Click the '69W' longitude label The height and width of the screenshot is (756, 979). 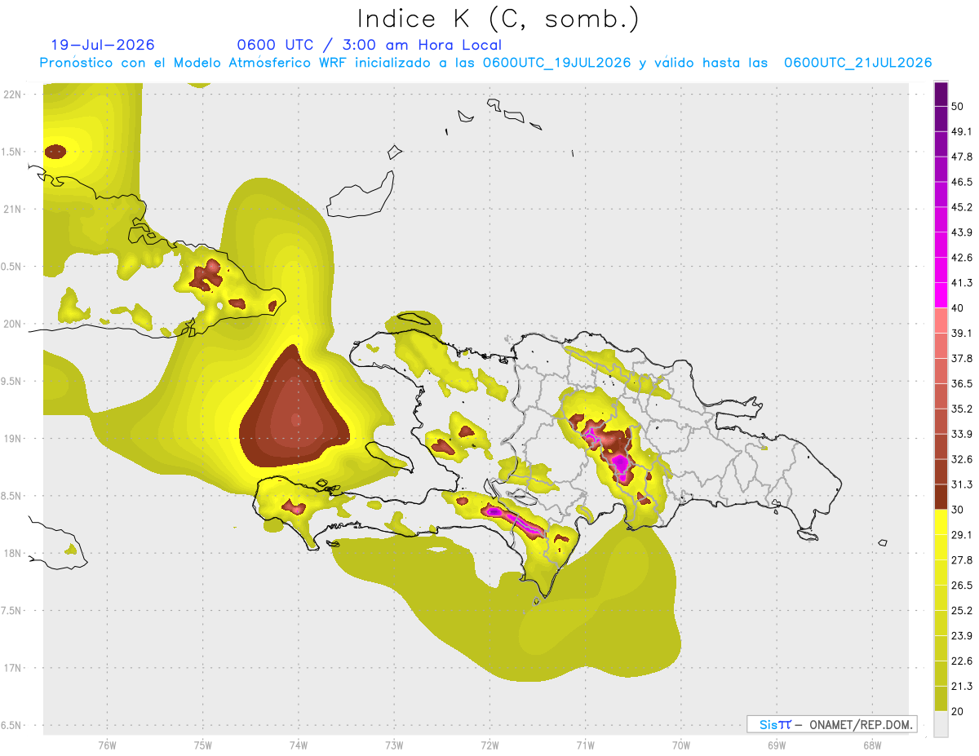[777, 745]
